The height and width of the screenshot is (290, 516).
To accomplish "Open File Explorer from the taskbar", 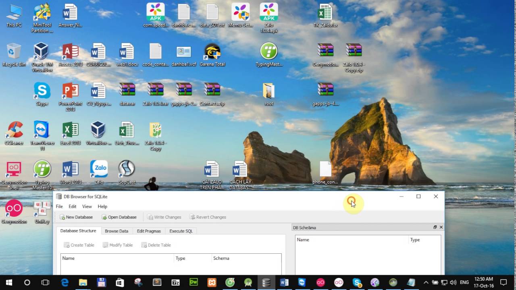I will (x=83, y=282).
